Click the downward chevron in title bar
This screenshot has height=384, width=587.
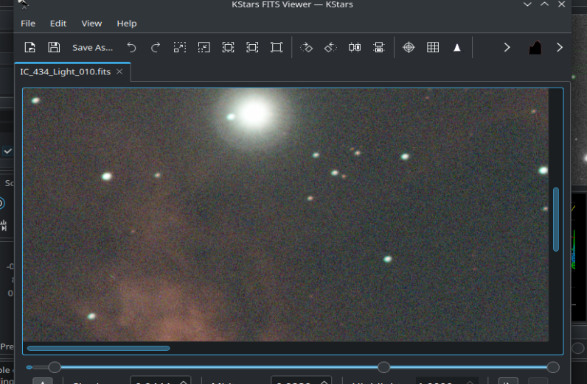click(527, 4)
